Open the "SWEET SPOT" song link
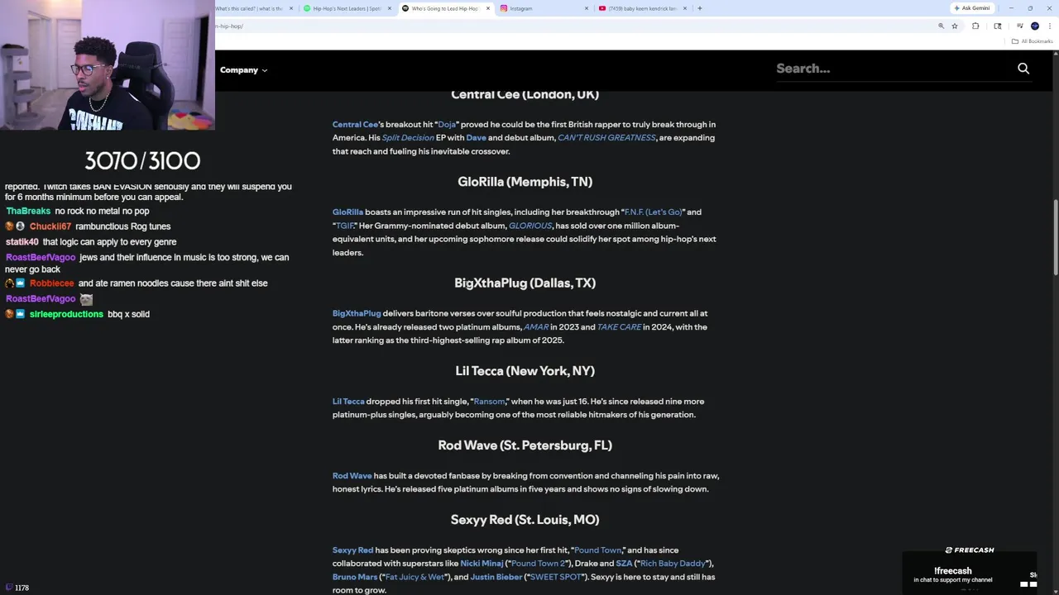Viewport: 1059px width, 595px height. point(555,577)
